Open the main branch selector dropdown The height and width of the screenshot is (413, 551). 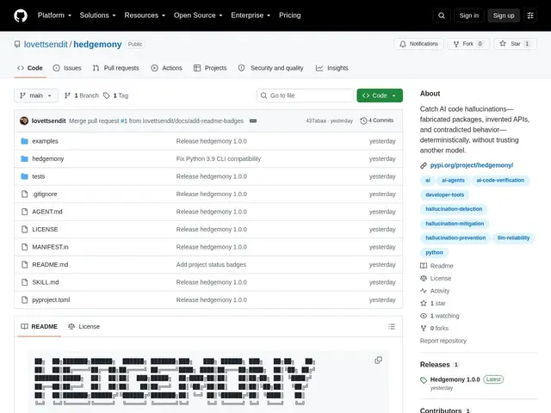(x=36, y=96)
